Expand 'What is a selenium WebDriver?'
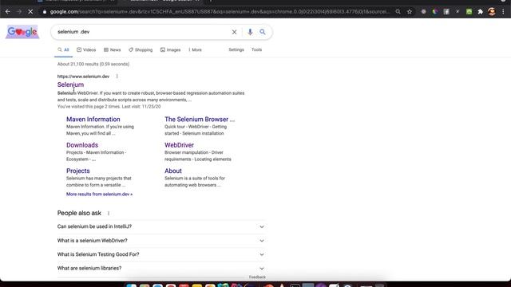Image resolution: width=511 pixels, height=287 pixels. click(161, 241)
